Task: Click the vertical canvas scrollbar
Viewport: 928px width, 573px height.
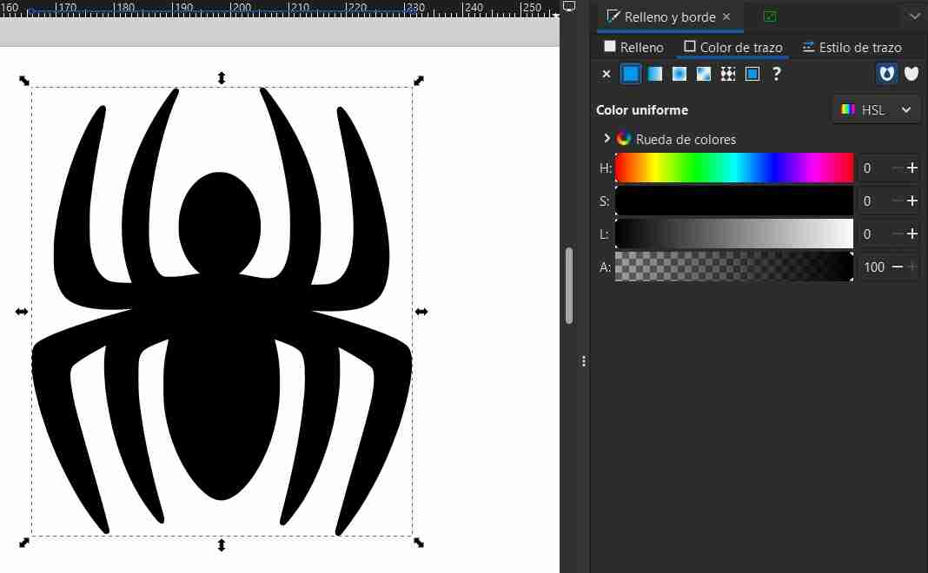Action: pyautogui.click(x=570, y=286)
